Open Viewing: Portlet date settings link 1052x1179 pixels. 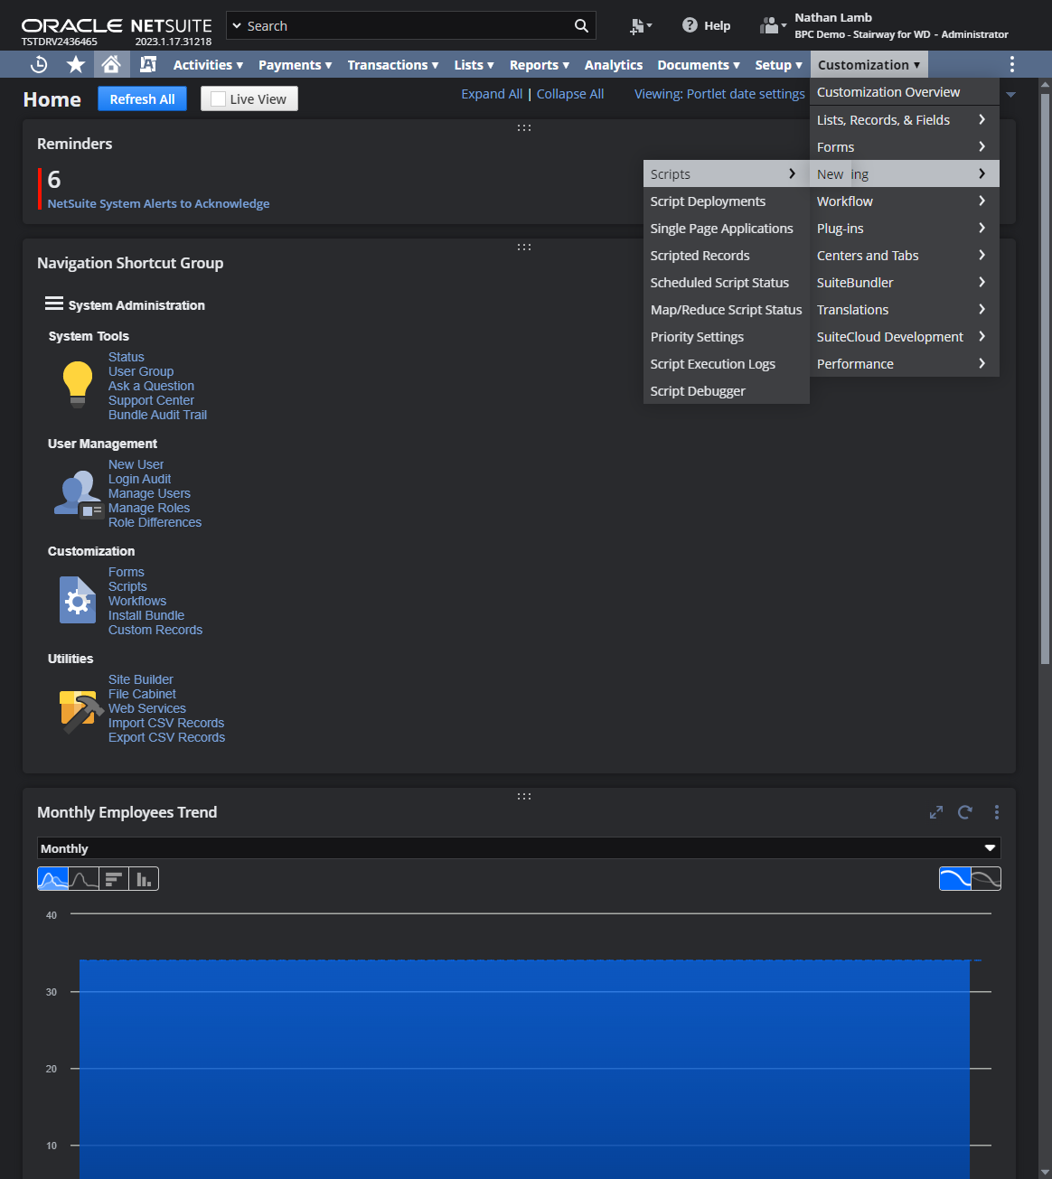(x=719, y=94)
